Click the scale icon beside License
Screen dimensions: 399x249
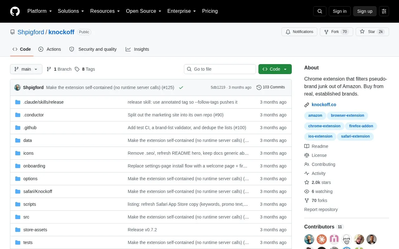(x=307, y=155)
